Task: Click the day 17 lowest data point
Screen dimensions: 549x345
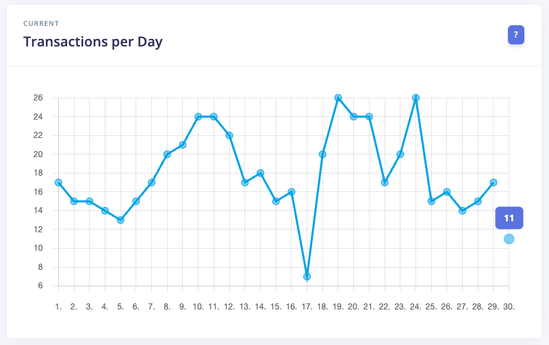Action: pos(307,277)
